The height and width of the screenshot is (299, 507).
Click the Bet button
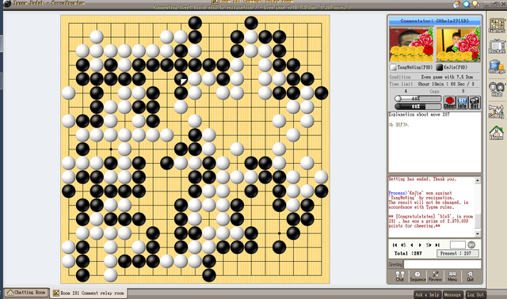coord(475,103)
